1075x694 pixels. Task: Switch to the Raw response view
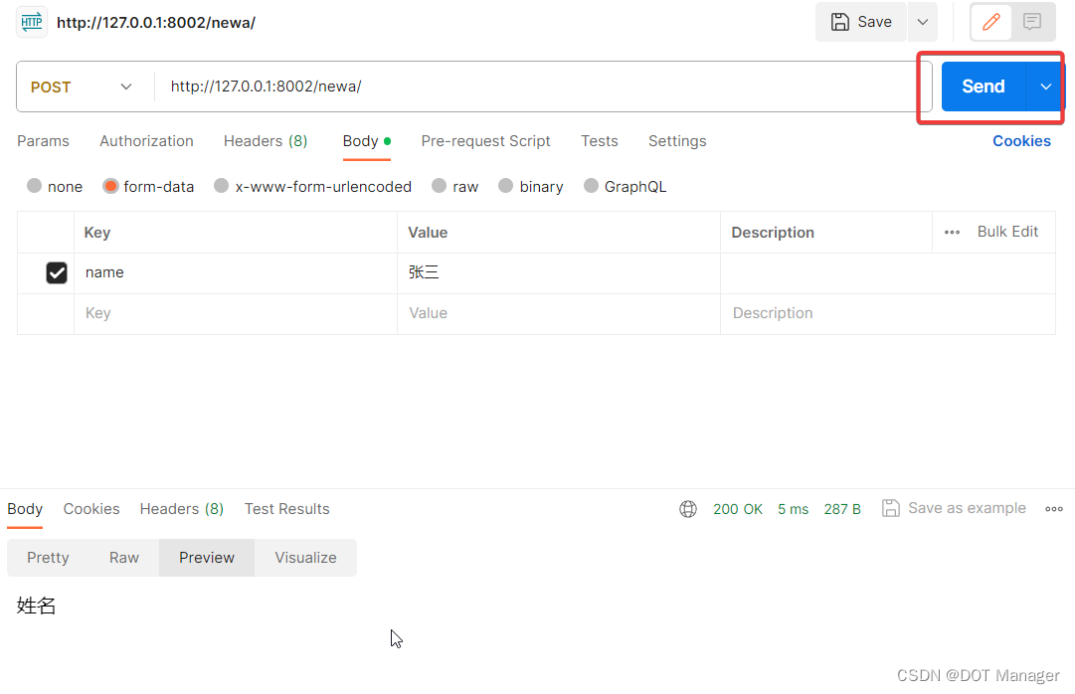click(124, 558)
